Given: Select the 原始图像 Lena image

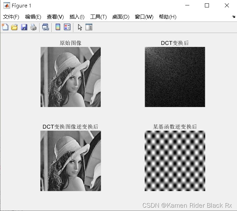Looking at the screenshot, I should click(x=71, y=77).
